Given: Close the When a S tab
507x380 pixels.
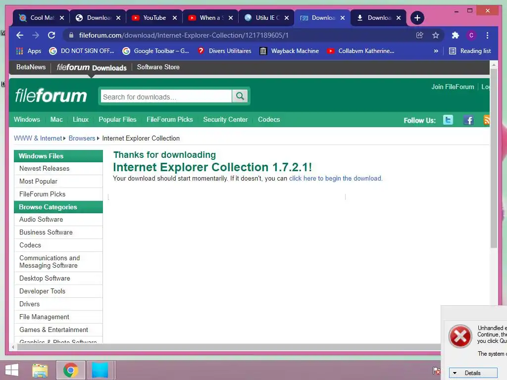Looking at the screenshot, I should [x=231, y=18].
